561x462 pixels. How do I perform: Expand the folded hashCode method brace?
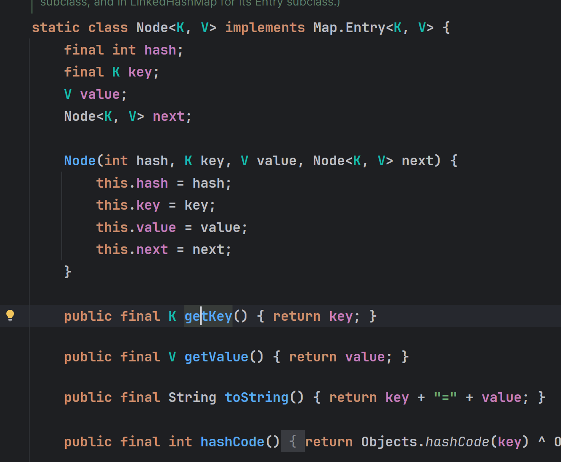293,441
